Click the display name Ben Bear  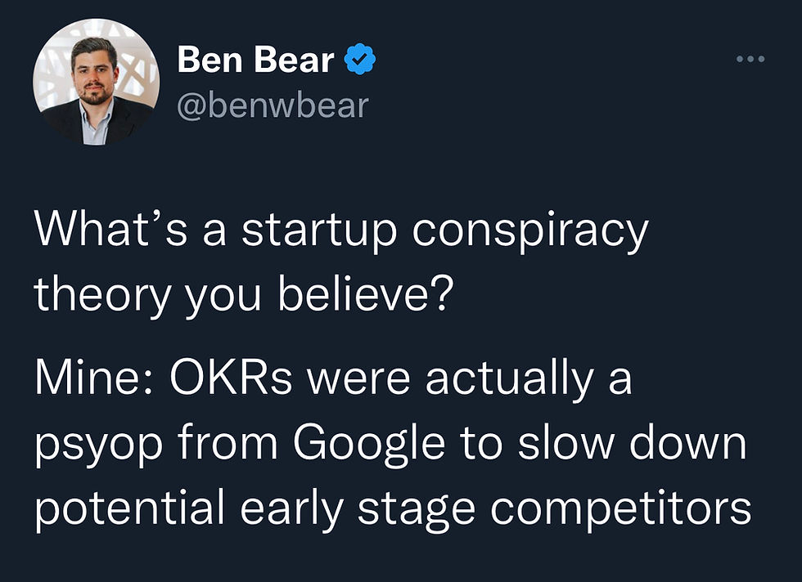pos(255,60)
